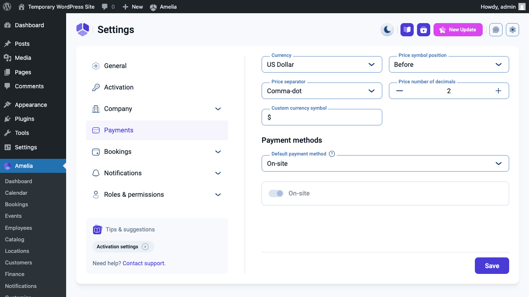
Task: Click the Contact support link
Action: coord(144,263)
